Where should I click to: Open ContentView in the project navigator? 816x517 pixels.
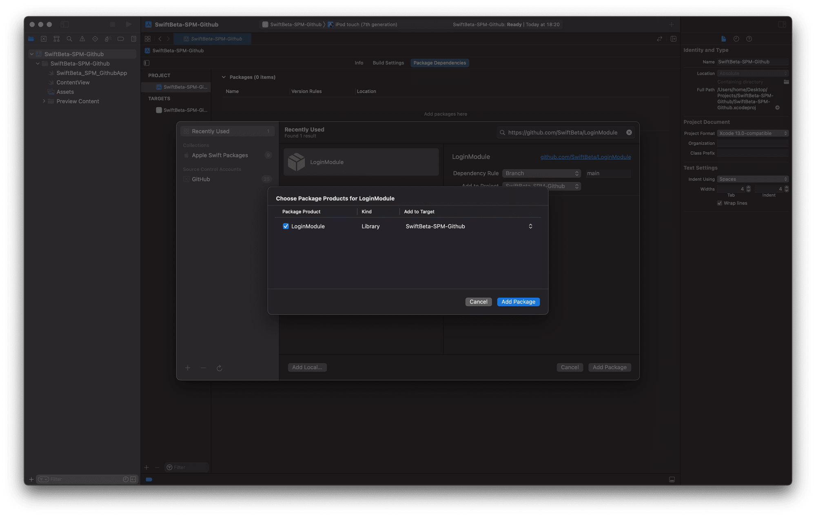(x=73, y=82)
